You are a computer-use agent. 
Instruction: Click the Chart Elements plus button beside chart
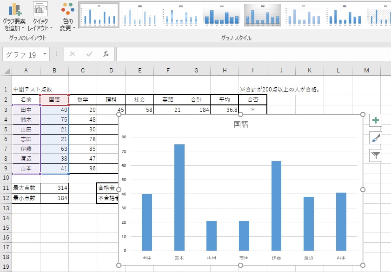tap(375, 120)
